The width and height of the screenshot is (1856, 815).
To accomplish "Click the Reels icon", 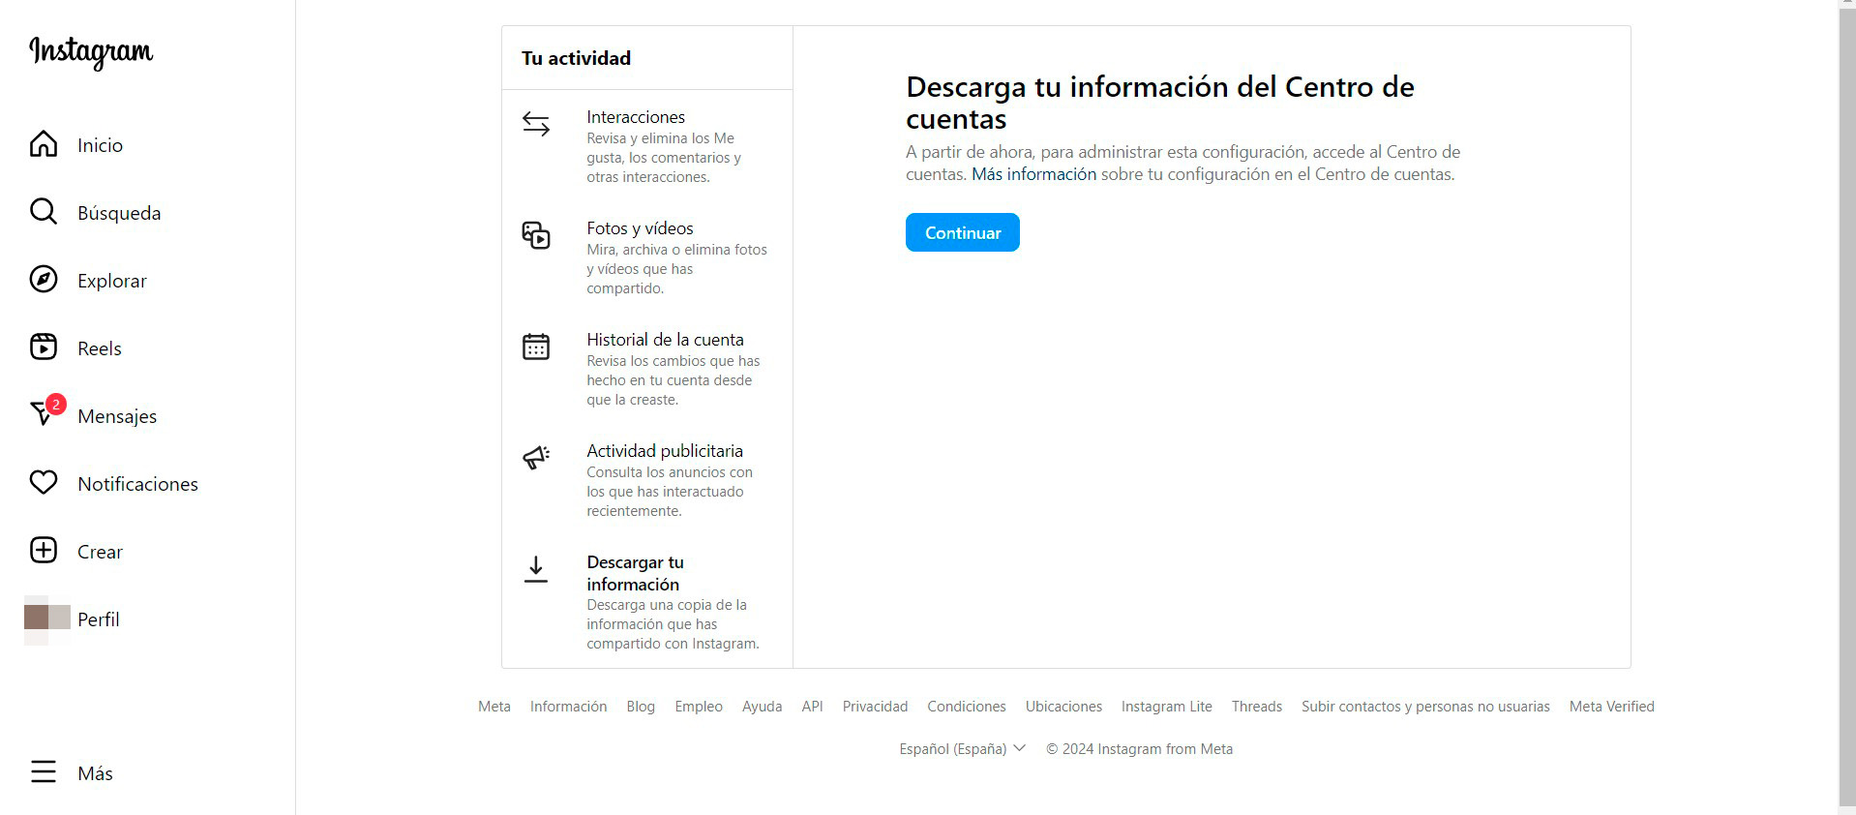I will (x=44, y=347).
